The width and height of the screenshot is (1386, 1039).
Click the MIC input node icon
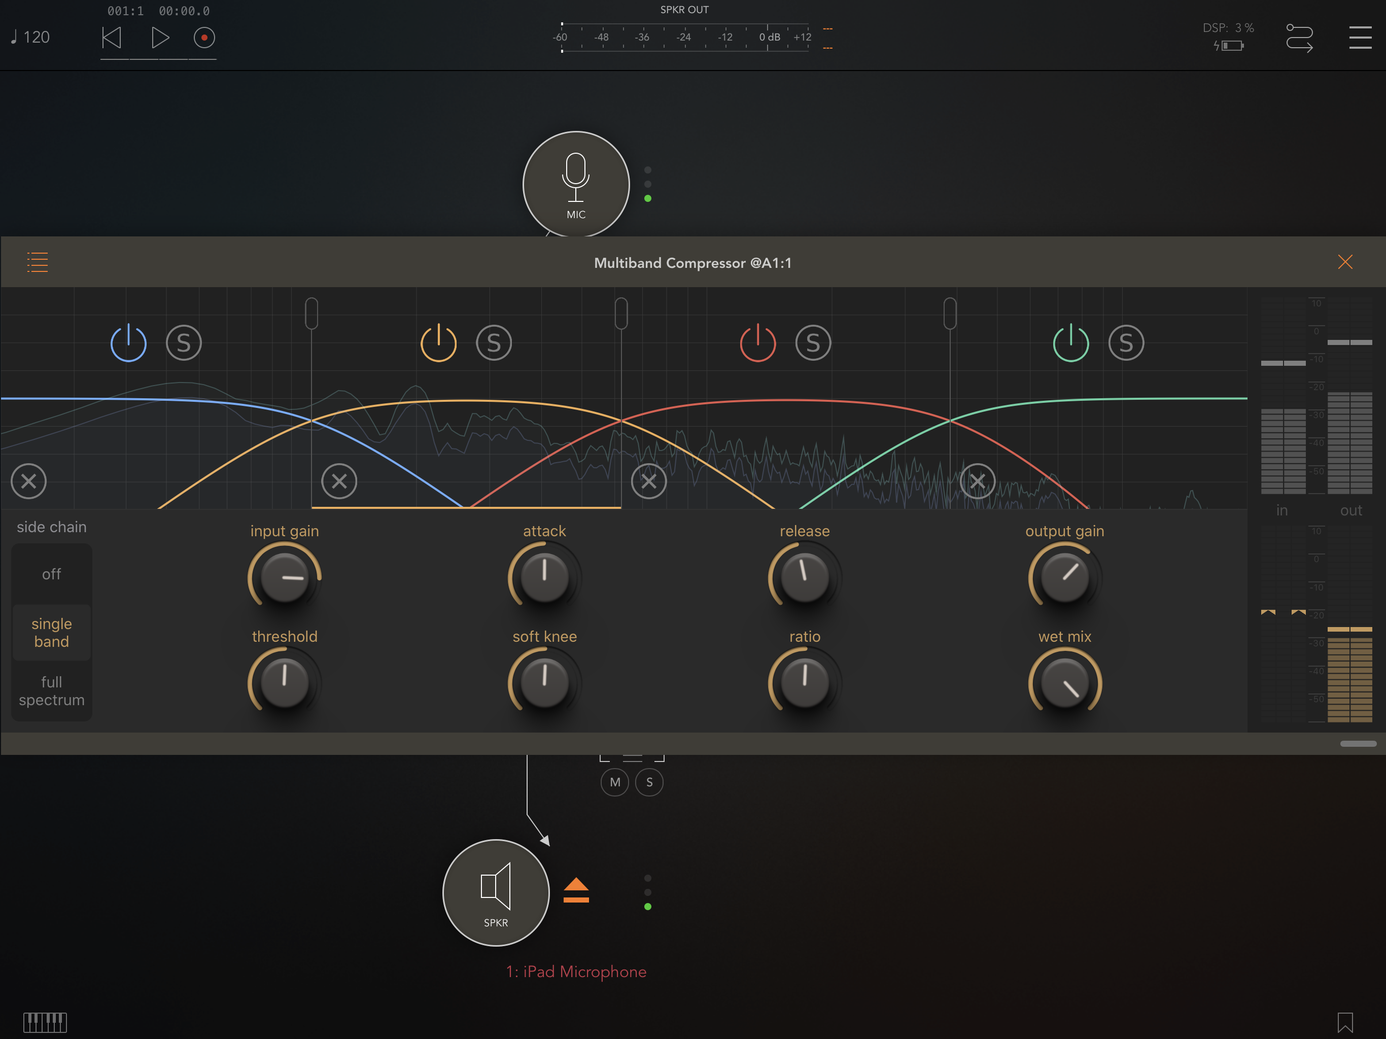[x=576, y=184]
